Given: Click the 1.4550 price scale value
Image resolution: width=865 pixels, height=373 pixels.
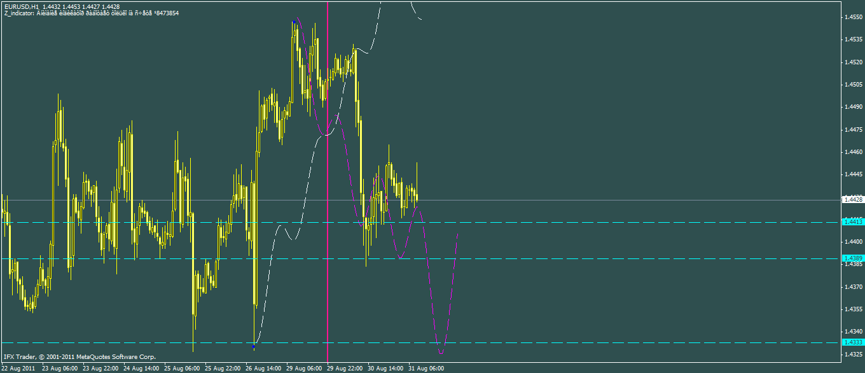Looking at the screenshot, I should (x=853, y=18).
